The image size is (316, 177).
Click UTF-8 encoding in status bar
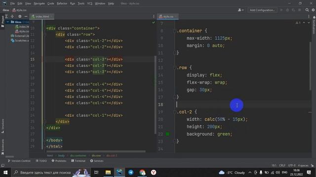pos(292,165)
